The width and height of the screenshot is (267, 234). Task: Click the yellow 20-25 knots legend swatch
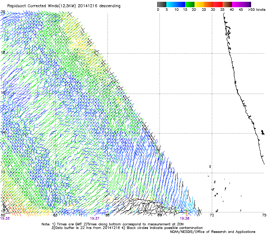click(199, 4)
